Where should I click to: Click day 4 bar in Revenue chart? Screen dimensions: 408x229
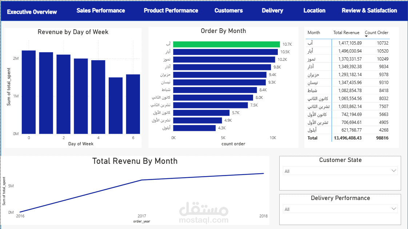point(98,97)
